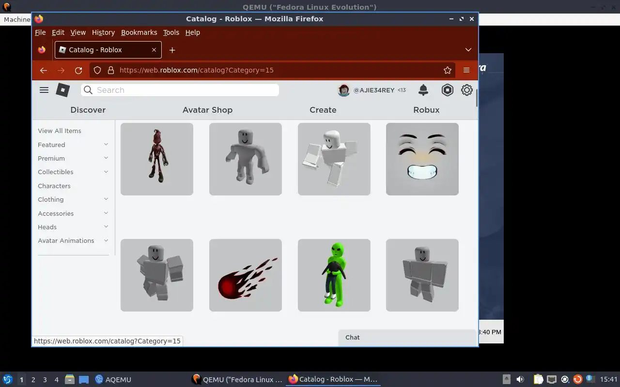This screenshot has width=620, height=387.
Task: Open the Edit menu
Action: pos(58,32)
